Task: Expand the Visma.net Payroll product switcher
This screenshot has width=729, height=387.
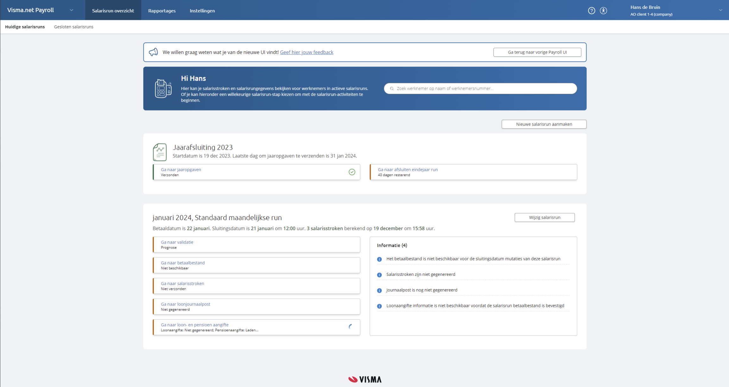Action: point(71,10)
